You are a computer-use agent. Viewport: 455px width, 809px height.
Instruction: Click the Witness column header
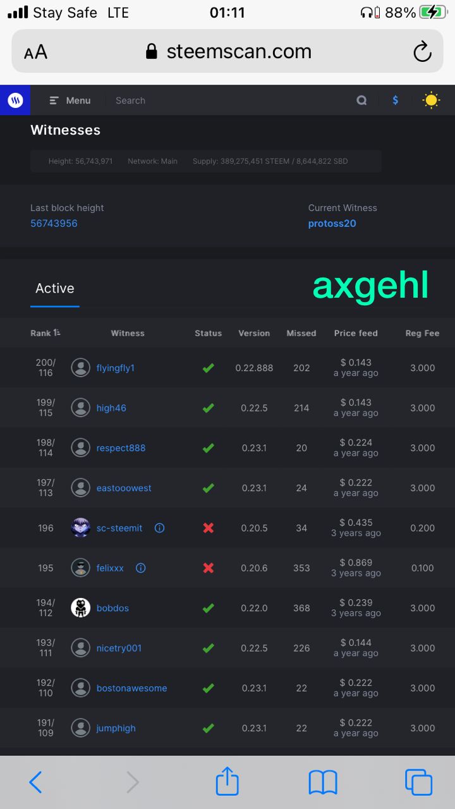pos(128,333)
